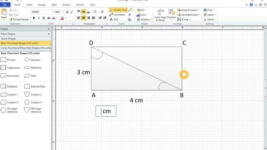
Task: Toggle center paragraph alignment
Action: click(83, 18)
